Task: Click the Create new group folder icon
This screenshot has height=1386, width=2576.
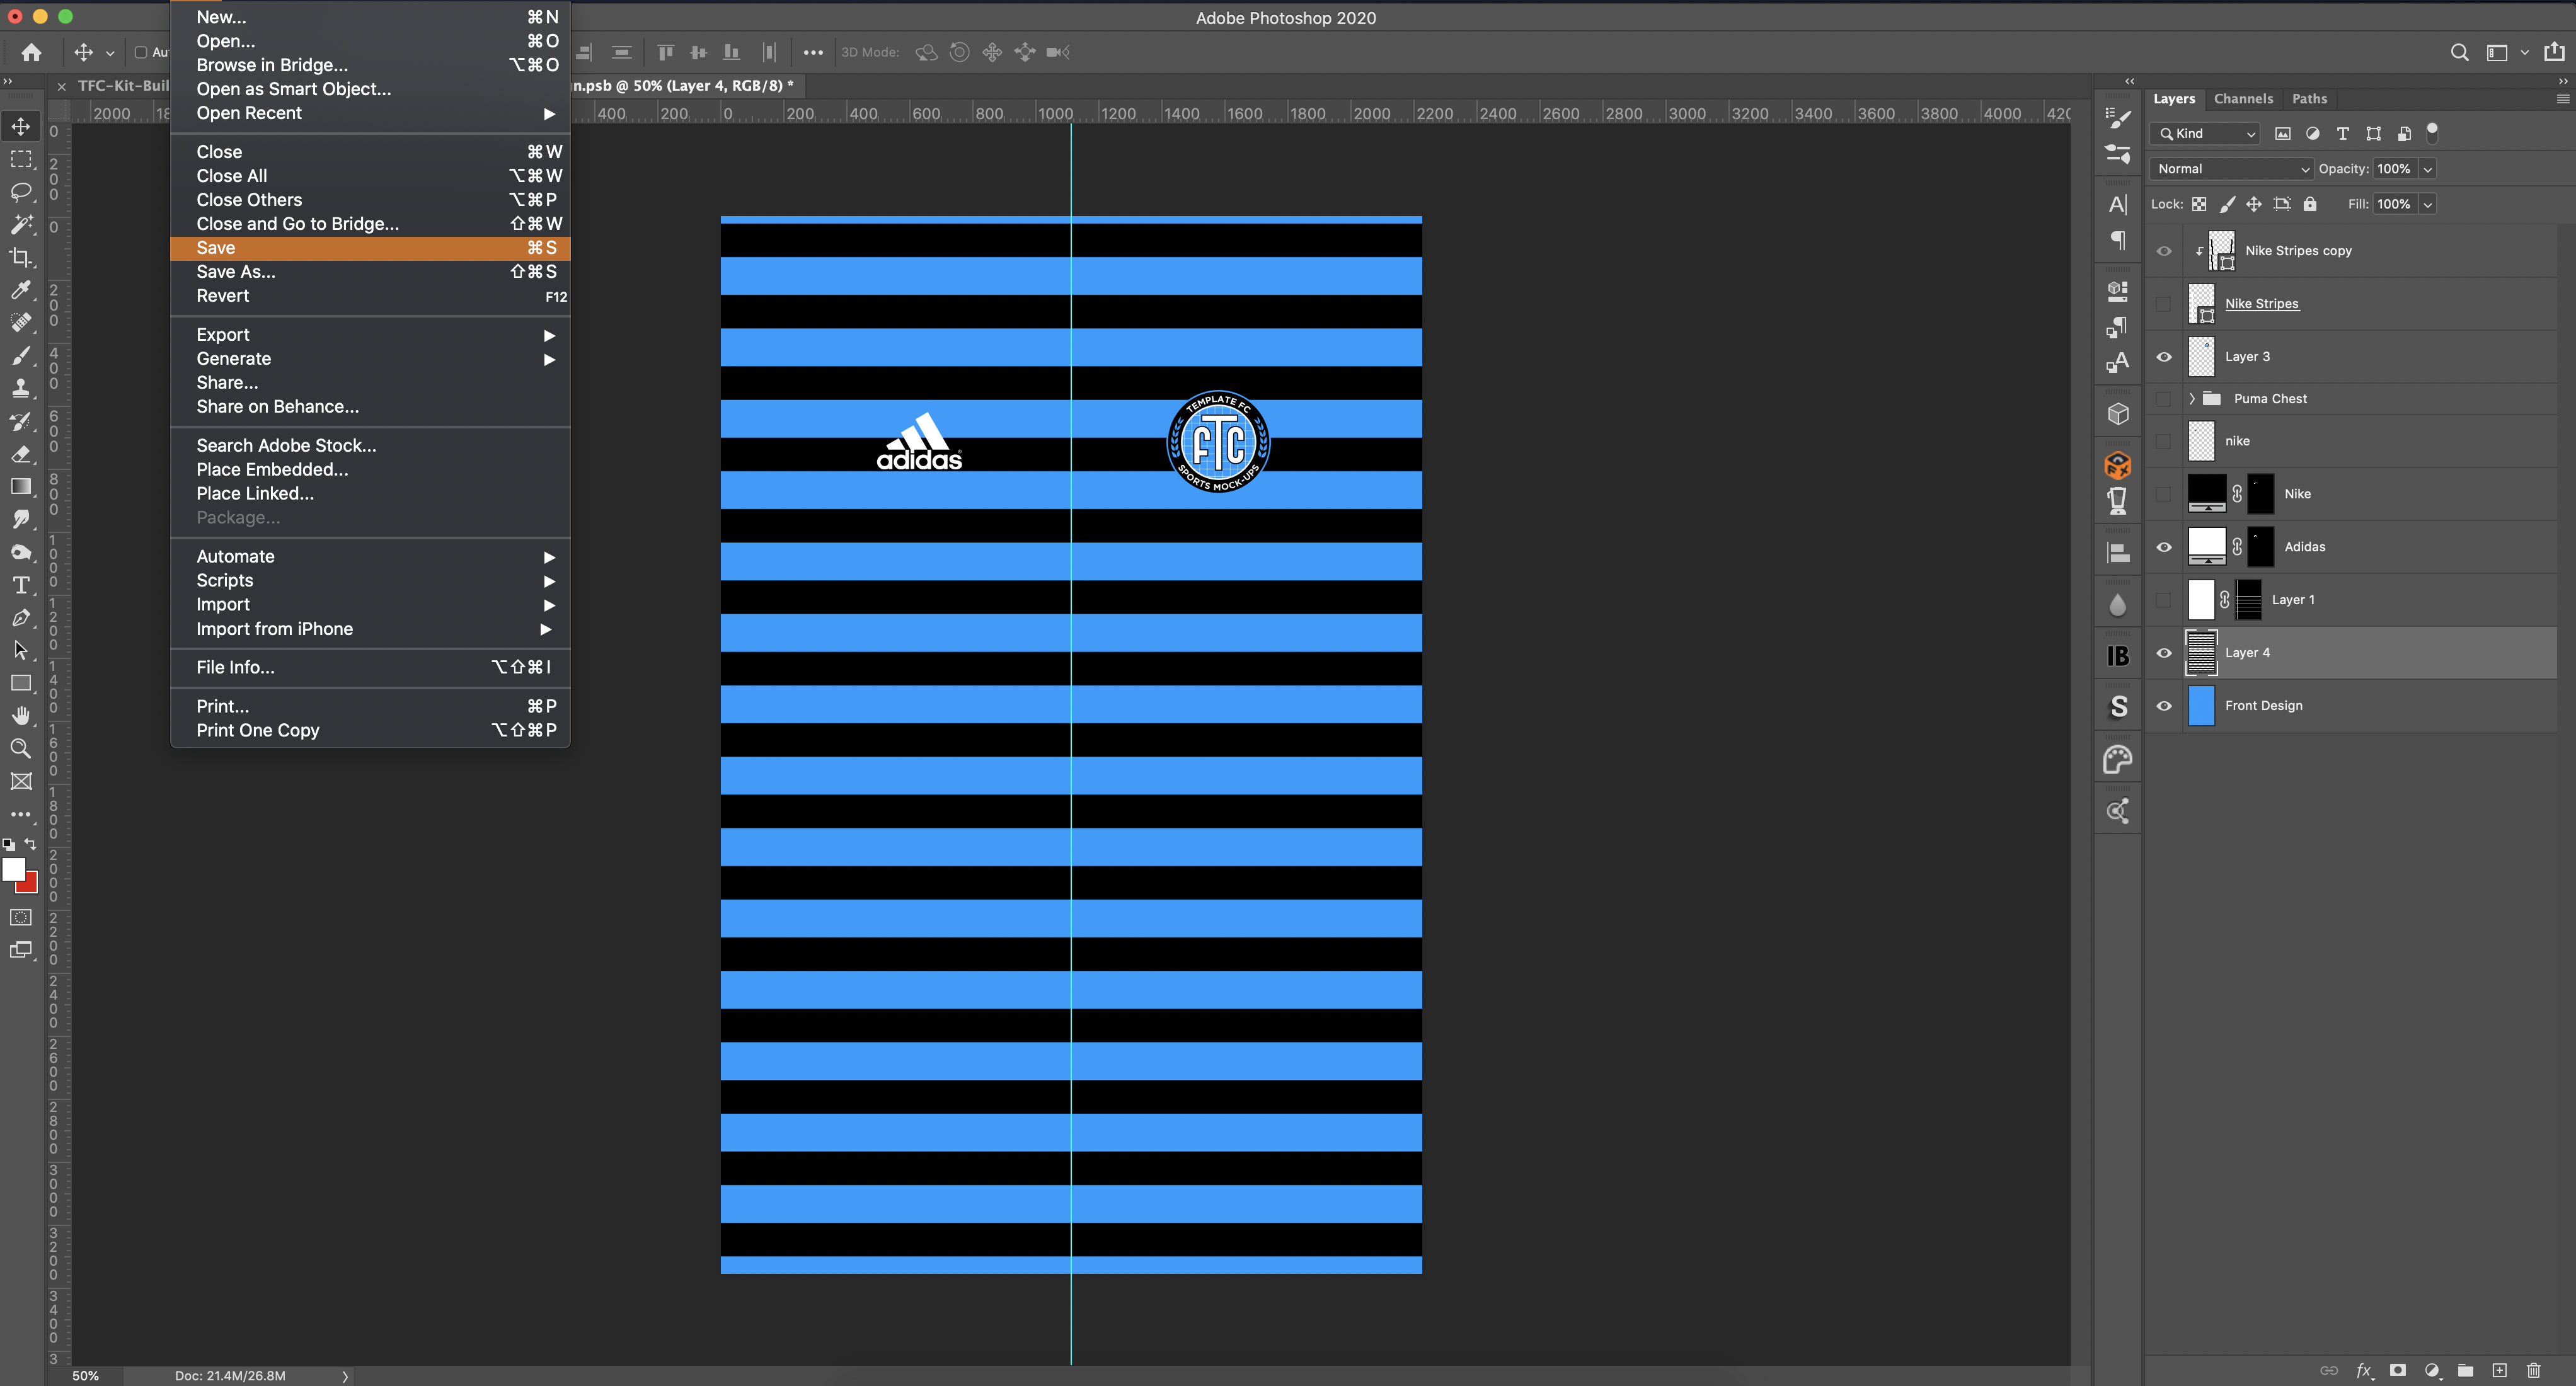Action: coord(2465,1370)
